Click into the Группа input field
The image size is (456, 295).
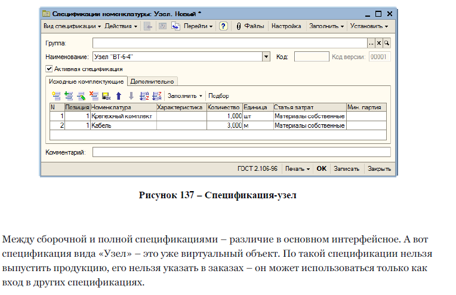click(230, 43)
